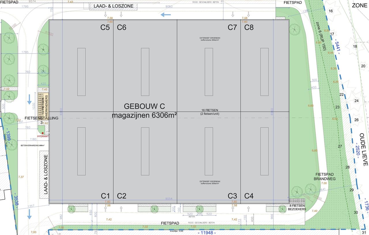Click the -11948- boundary dimension at bottom
Image resolution: width=369 pixels, height=235 pixels.
207,232
